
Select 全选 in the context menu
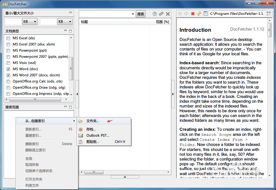(x=46, y=159)
